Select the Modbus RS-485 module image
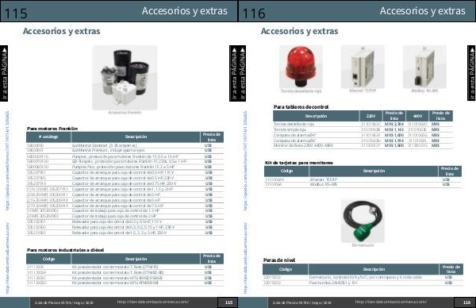This screenshot has height=308, width=476. (424, 67)
